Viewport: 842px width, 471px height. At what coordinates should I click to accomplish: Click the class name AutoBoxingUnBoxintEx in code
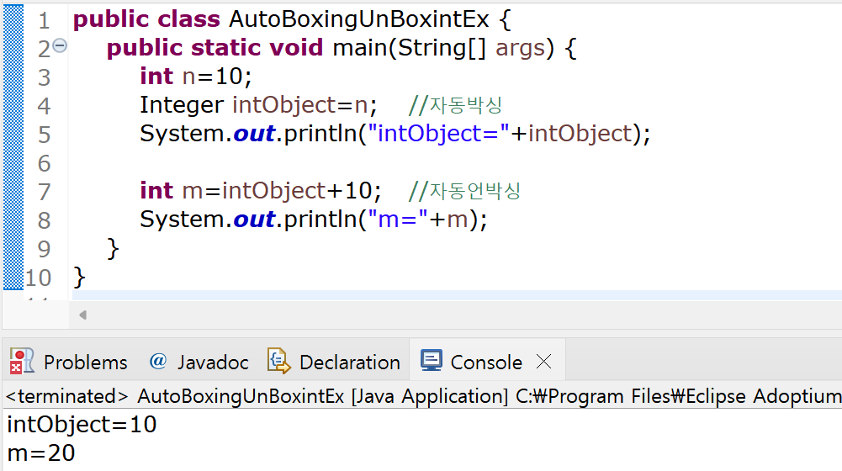click(x=358, y=19)
